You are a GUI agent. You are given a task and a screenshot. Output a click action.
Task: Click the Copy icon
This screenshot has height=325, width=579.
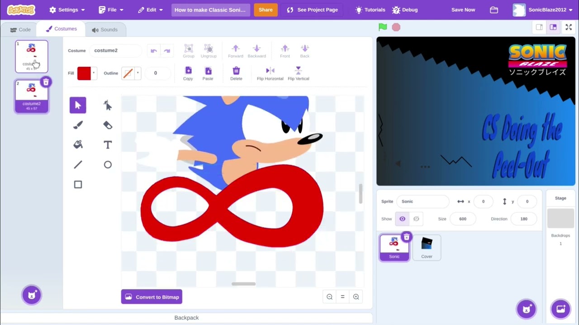click(x=188, y=70)
